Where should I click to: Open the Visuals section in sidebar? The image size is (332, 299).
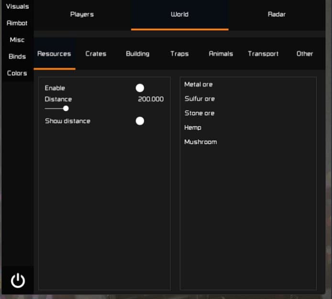pos(17,6)
